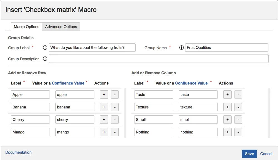Add a column after Texture

227,107
